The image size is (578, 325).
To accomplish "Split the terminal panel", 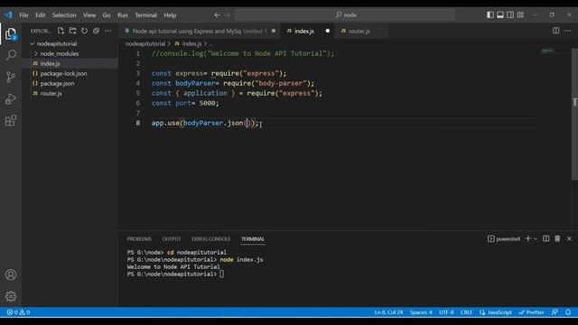I will click(x=545, y=238).
